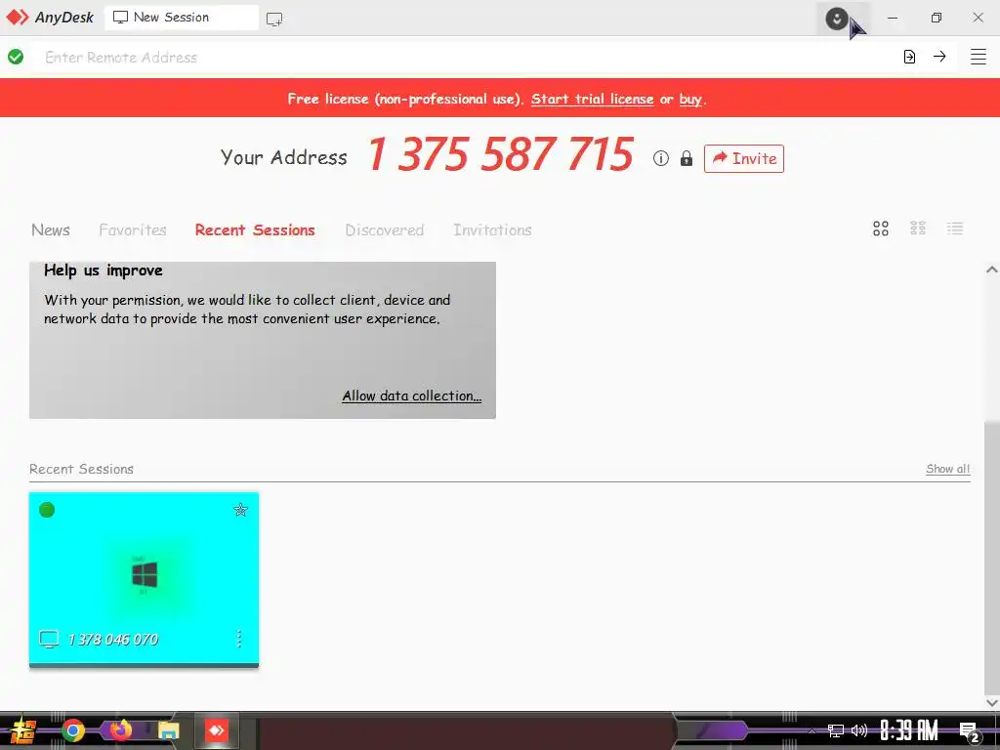The width and height of the screenshot is (1000, 750).
Task: Click Your Address number 1 375 587 715
Action: (500, 155)
